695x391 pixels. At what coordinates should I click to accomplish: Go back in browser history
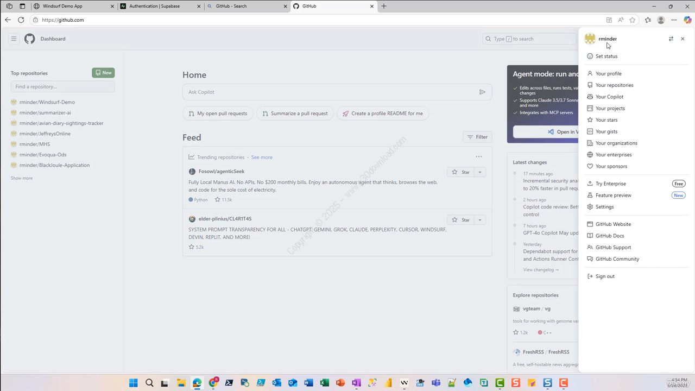[x=8, y=20]
